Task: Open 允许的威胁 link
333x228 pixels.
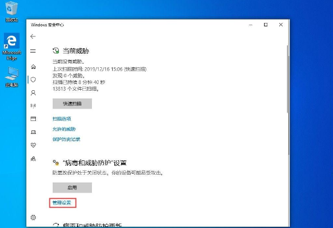Action: pos(64,129)
